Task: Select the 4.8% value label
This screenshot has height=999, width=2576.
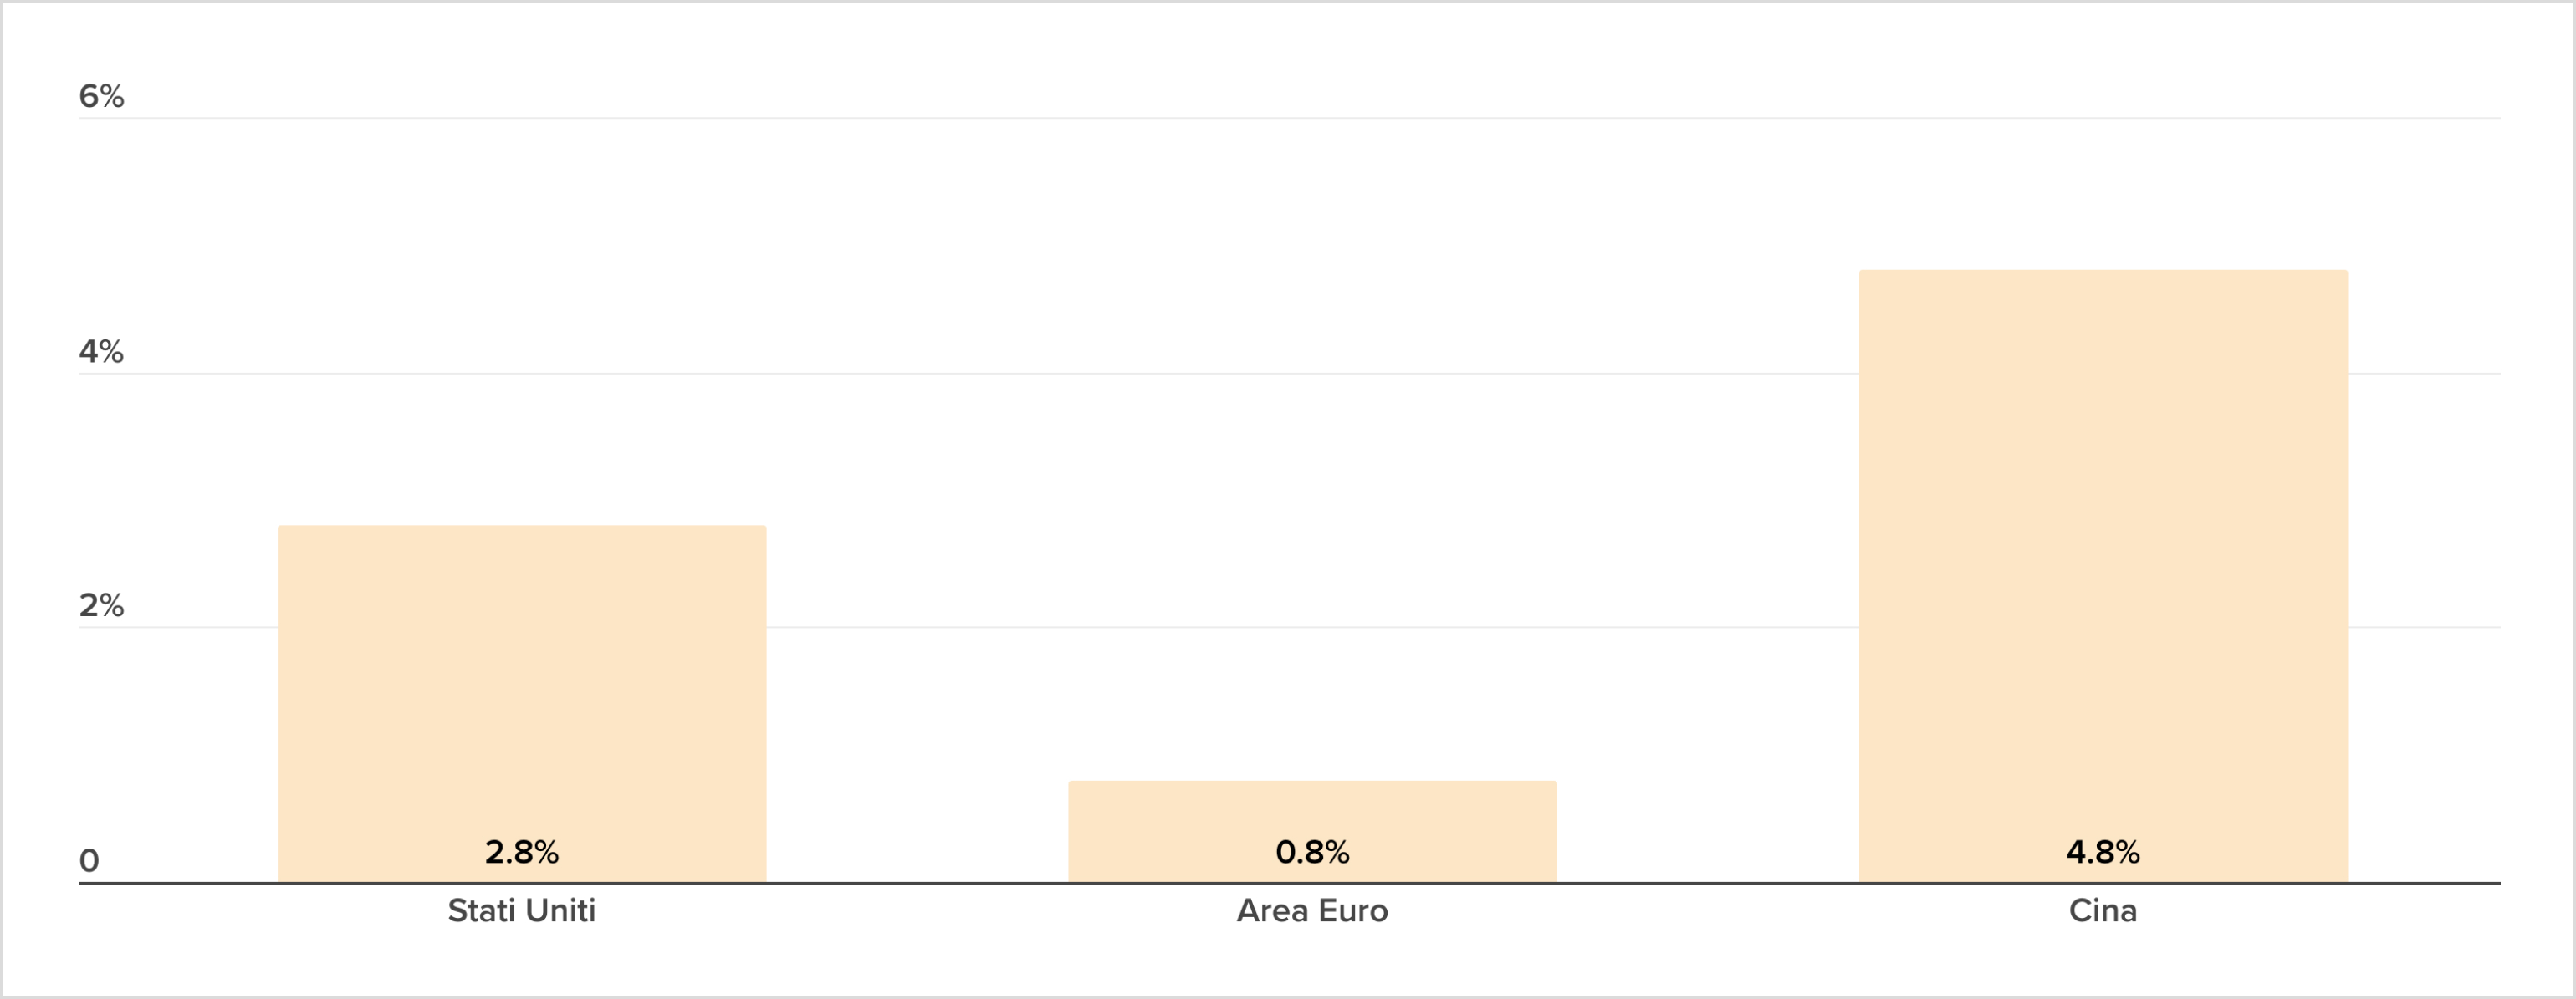Action: 2103,852
